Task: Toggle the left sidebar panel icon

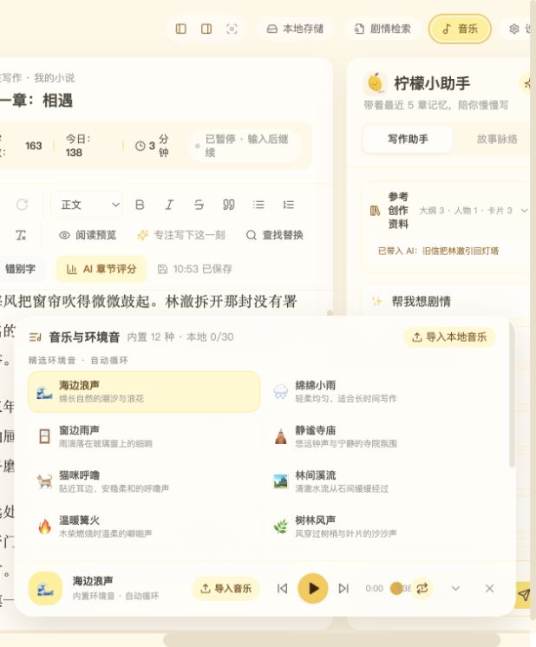Action: pos(180,29)
